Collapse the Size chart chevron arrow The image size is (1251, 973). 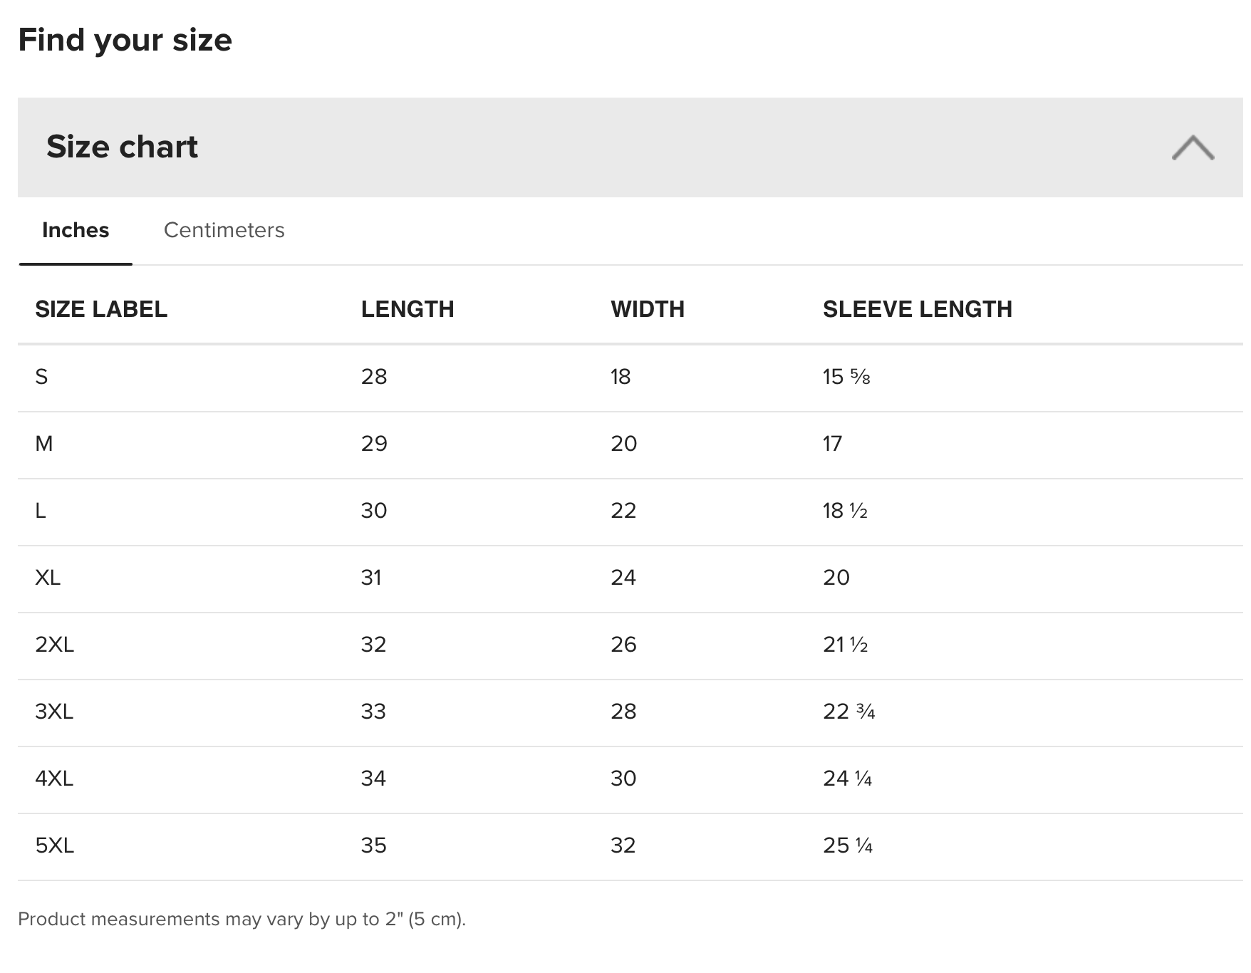pyautogui.click(x=1193, y=147)
